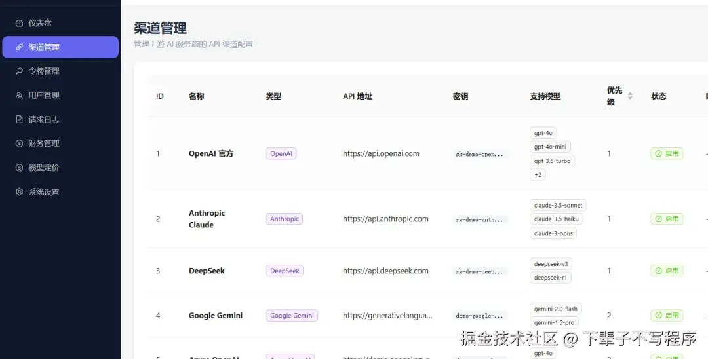
Task: Open 系统设置 page label
Action: pos(44,192)
